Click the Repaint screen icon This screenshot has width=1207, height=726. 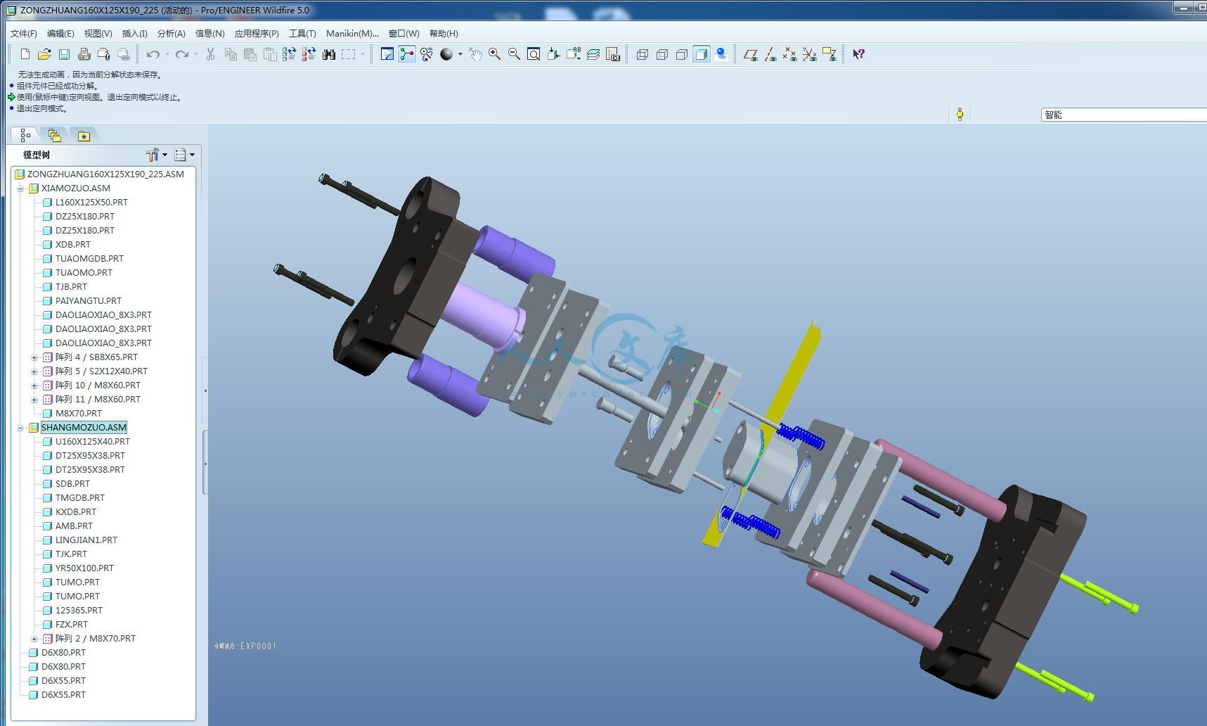pyautogui.click(x=387, y=54)
